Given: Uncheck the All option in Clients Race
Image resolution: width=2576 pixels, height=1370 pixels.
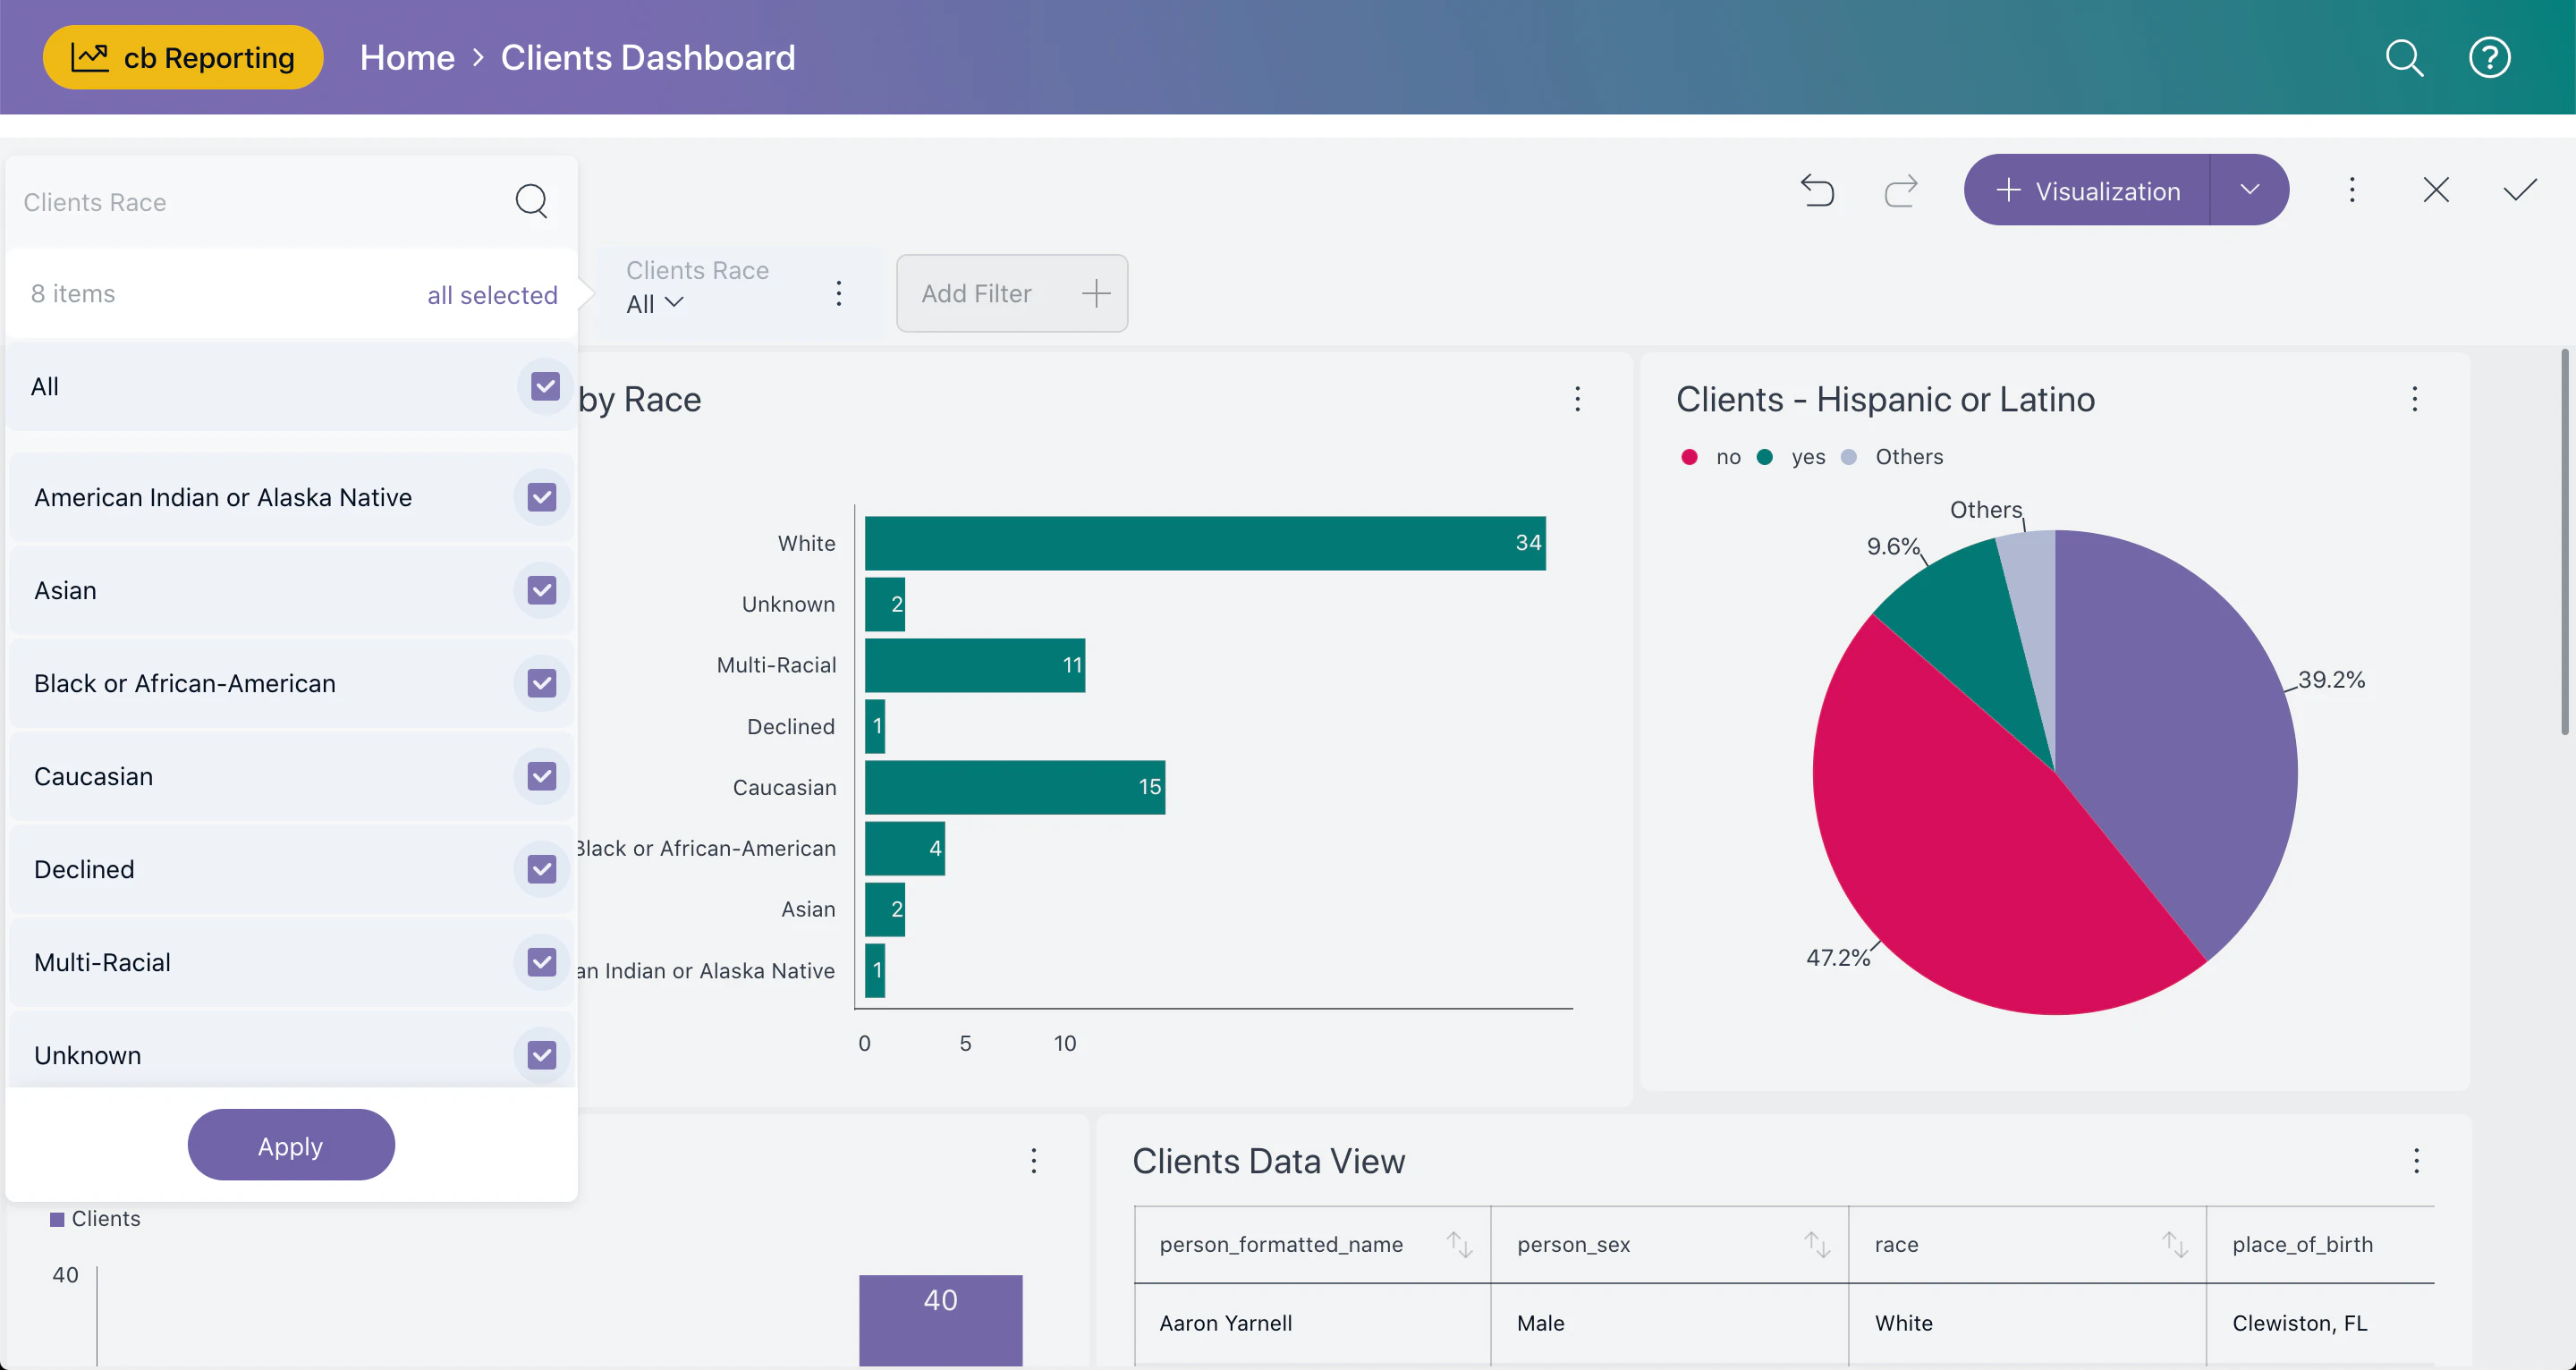Looking at the screenshot, I should (x=543, y=386).
